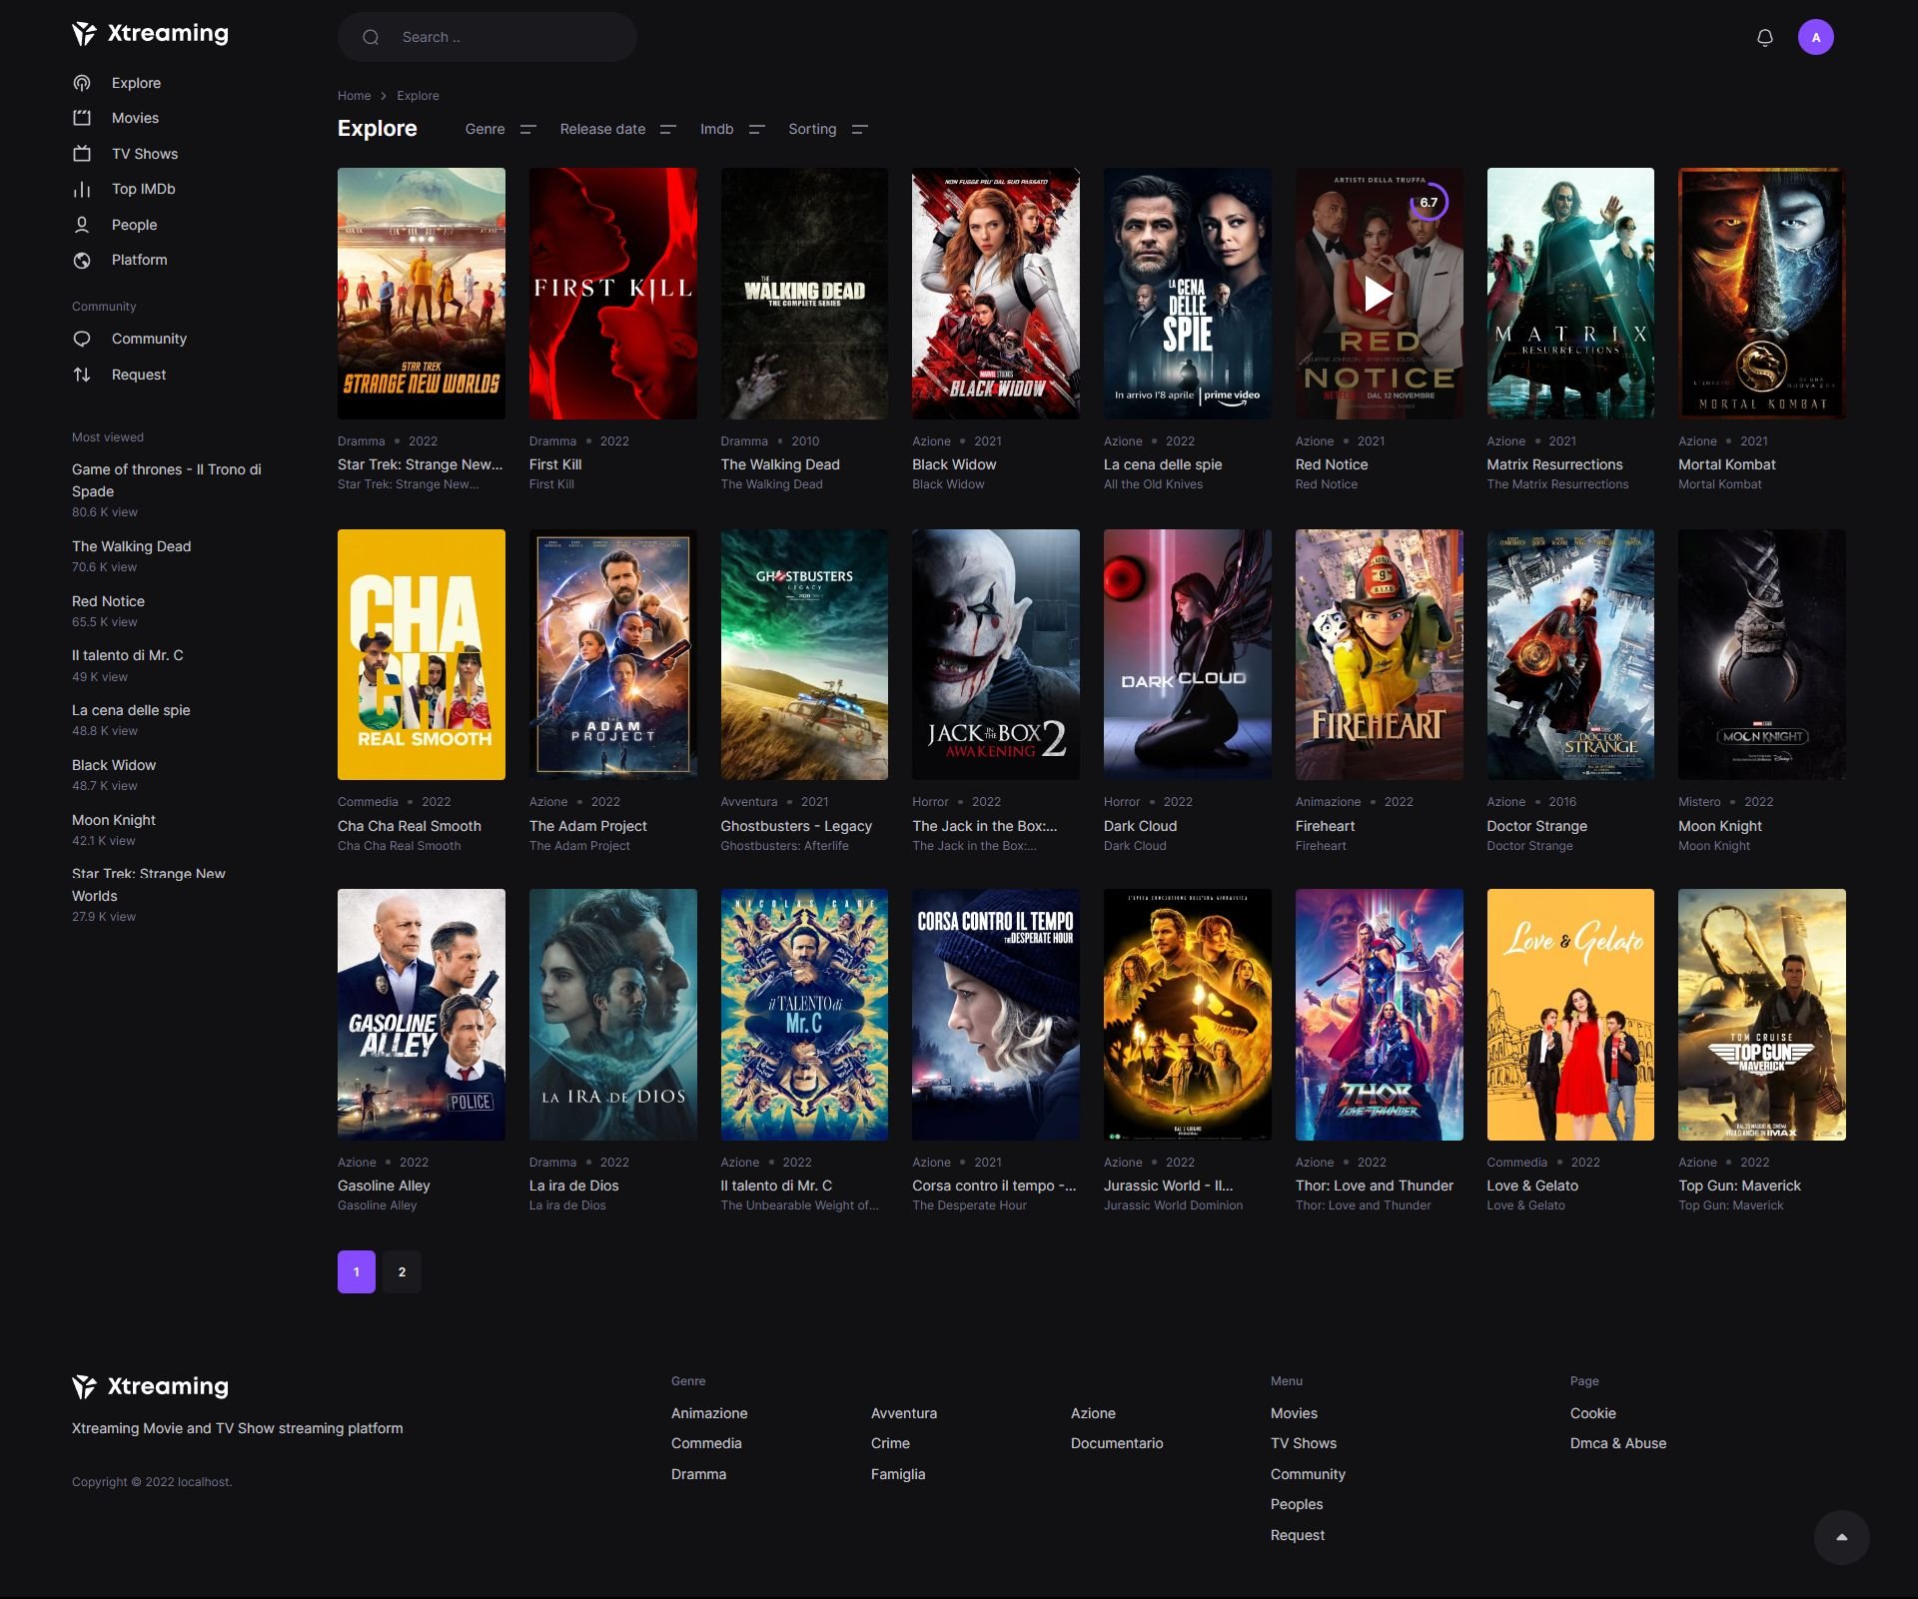The height and width of the screenshot is (1599, 1918).
Task: Go to page 2 in pagination
Action: pos(402,1271)
